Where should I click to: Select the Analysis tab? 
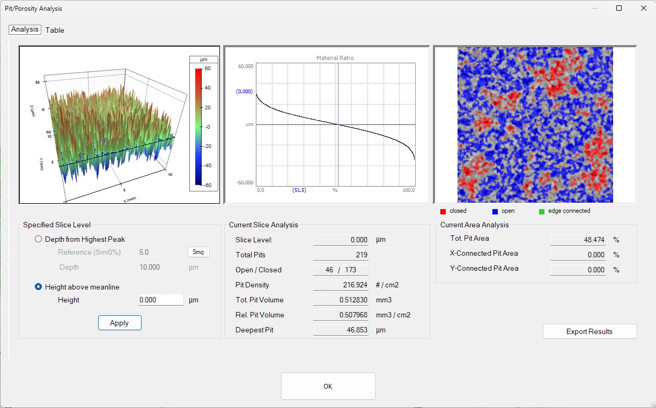pos(24,29)
